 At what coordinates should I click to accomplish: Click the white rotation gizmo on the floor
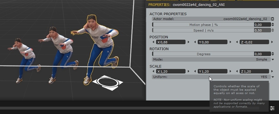point(108,83)
